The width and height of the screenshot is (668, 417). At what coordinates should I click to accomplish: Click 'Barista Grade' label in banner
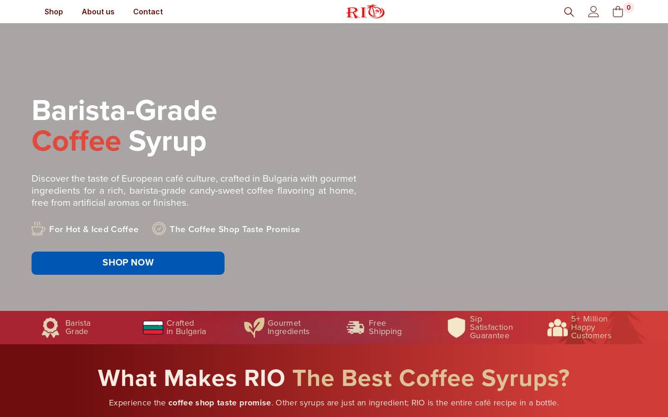point(78,327)
